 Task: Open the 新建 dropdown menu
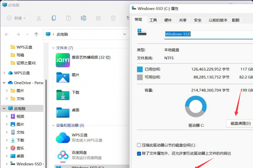(x=16, y=18)
